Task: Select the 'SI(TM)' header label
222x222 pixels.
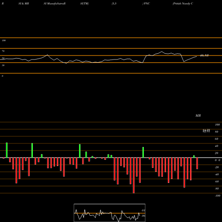Action: [x=84, y=4]
